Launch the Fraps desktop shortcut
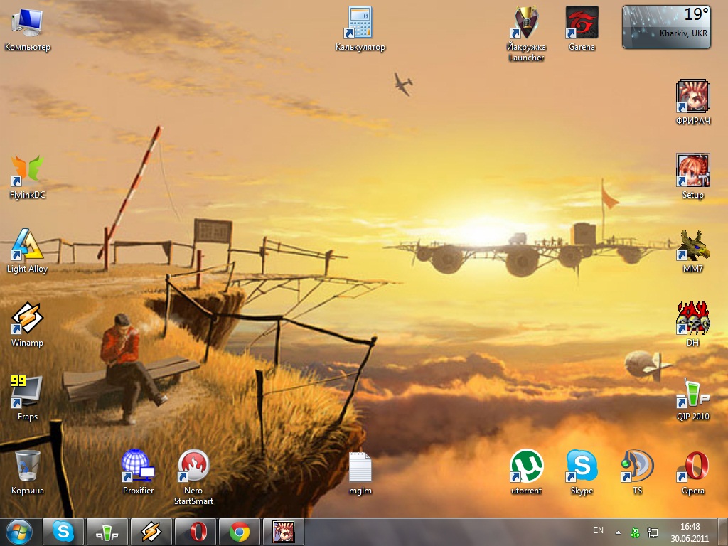The width and height of the screenshot is (728, 546). (28, 398)
